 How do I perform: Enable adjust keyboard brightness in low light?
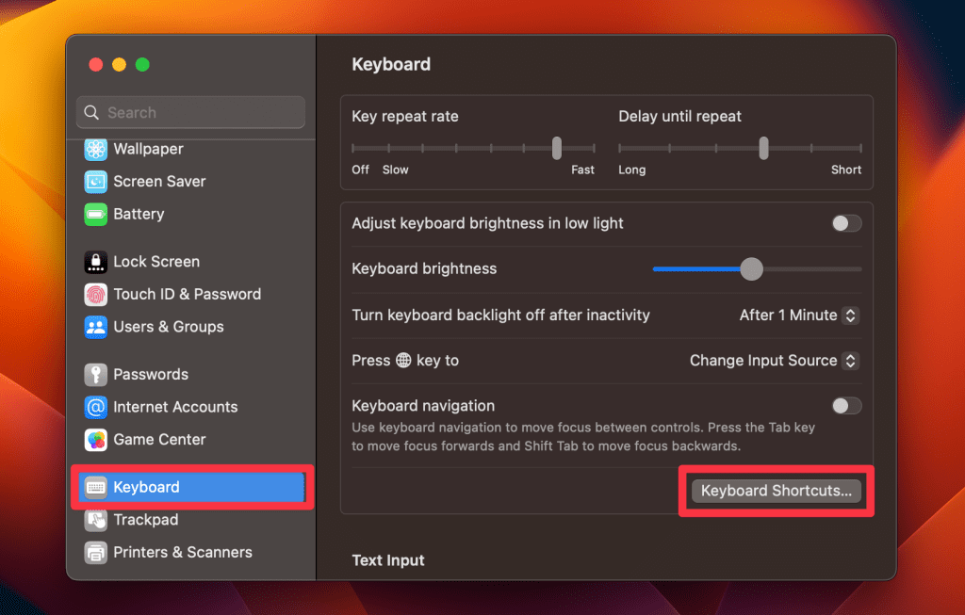(846, 223)
